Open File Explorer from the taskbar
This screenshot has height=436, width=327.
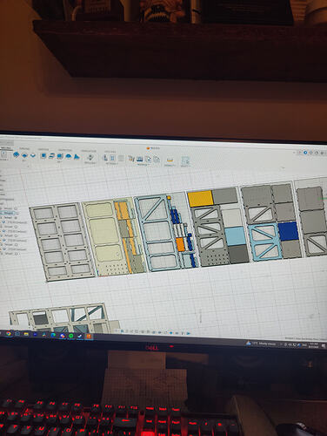26,334
